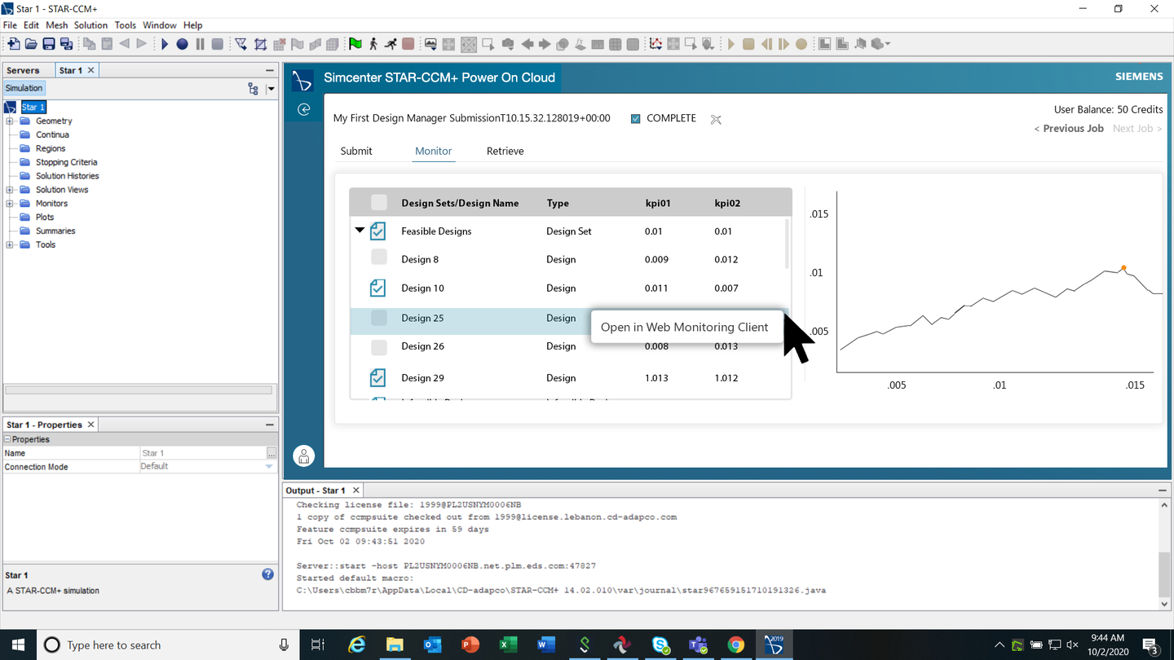Viewport: 1174px width, 660px height.
Task: Open Excel from the taskbar
Action: pyautogui.click(x=508, y=645)
